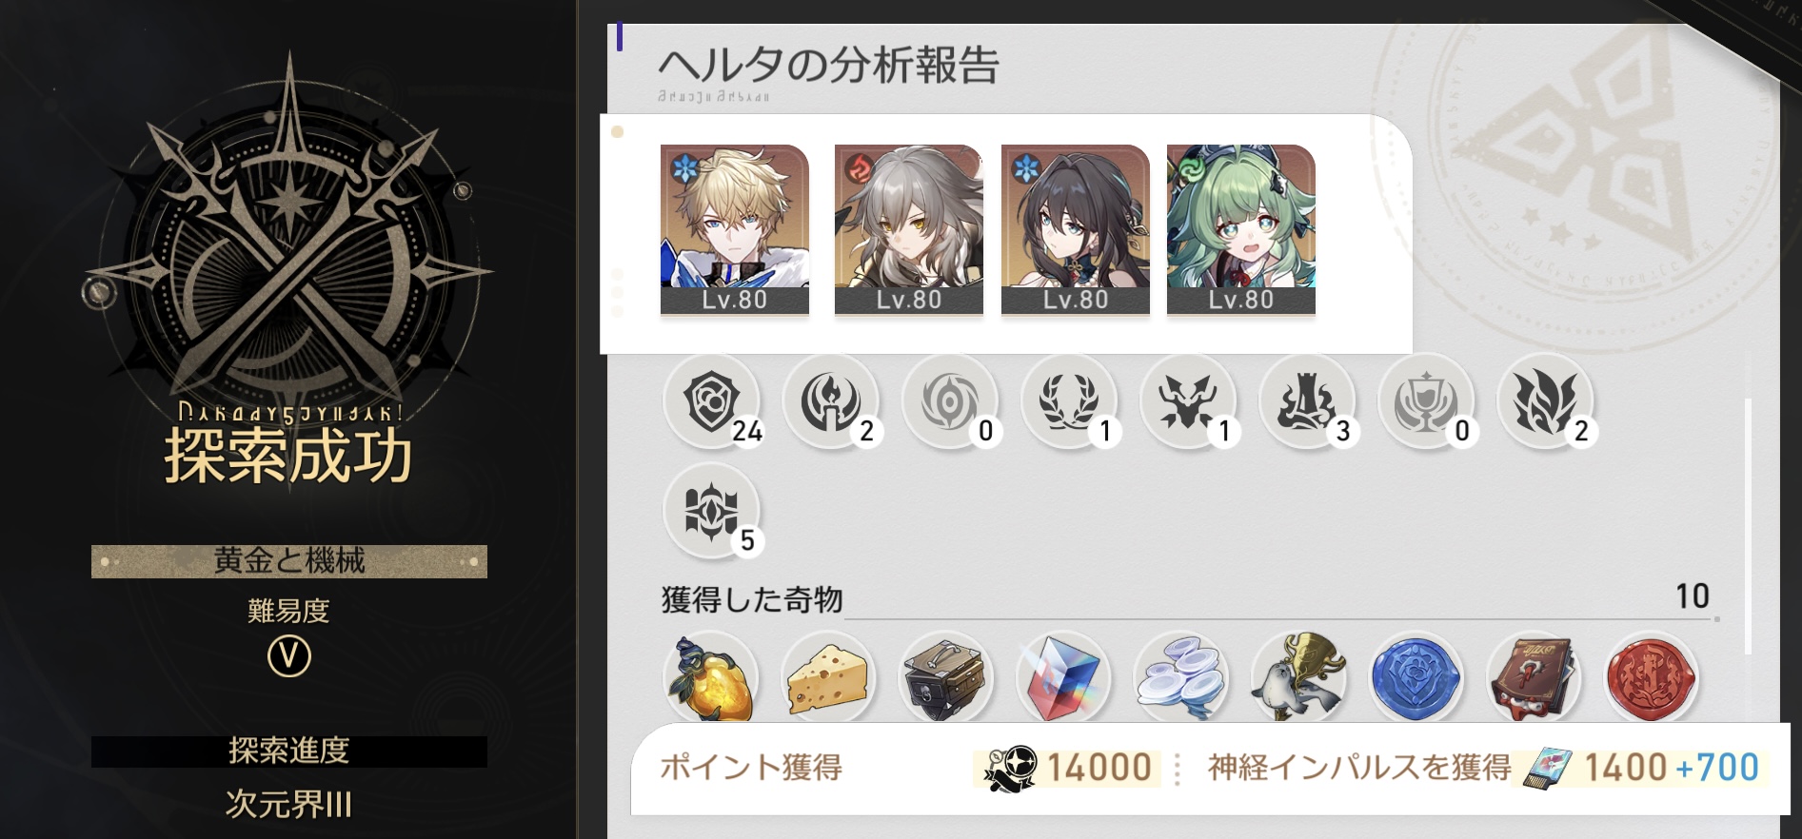
Task: Open the gray-haired Trailblazer portrait
Action: (909, 229)
